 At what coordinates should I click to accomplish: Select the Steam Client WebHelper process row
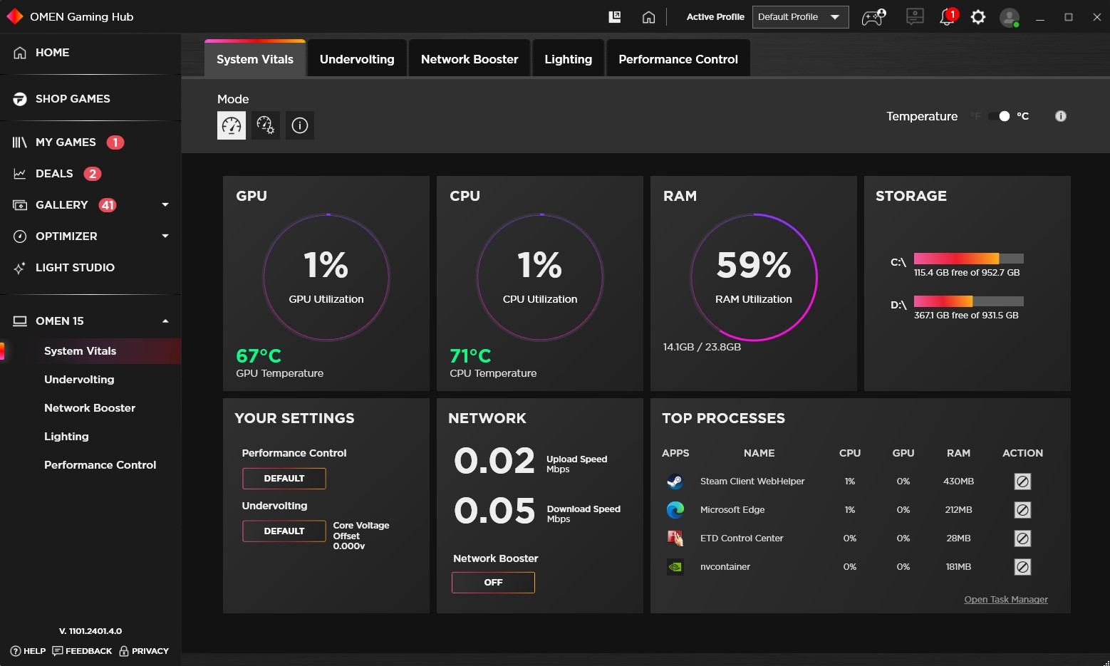point(753,481)
